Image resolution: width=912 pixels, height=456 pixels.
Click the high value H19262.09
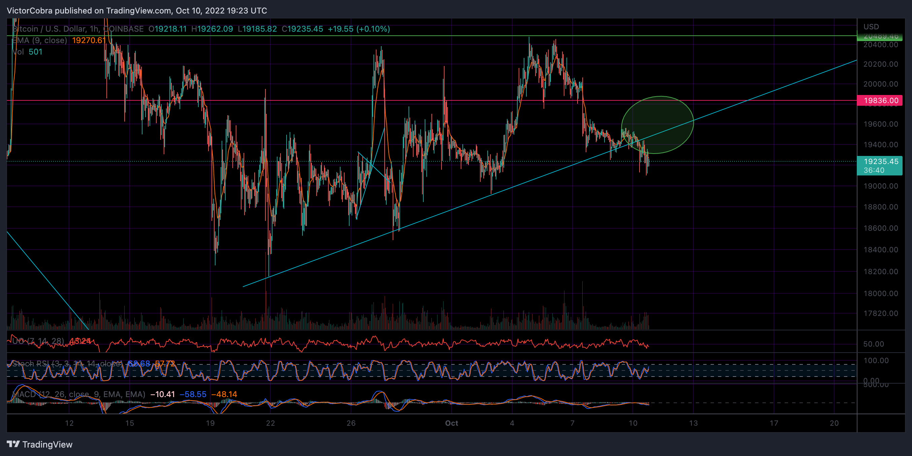click(x=212, y=29)
